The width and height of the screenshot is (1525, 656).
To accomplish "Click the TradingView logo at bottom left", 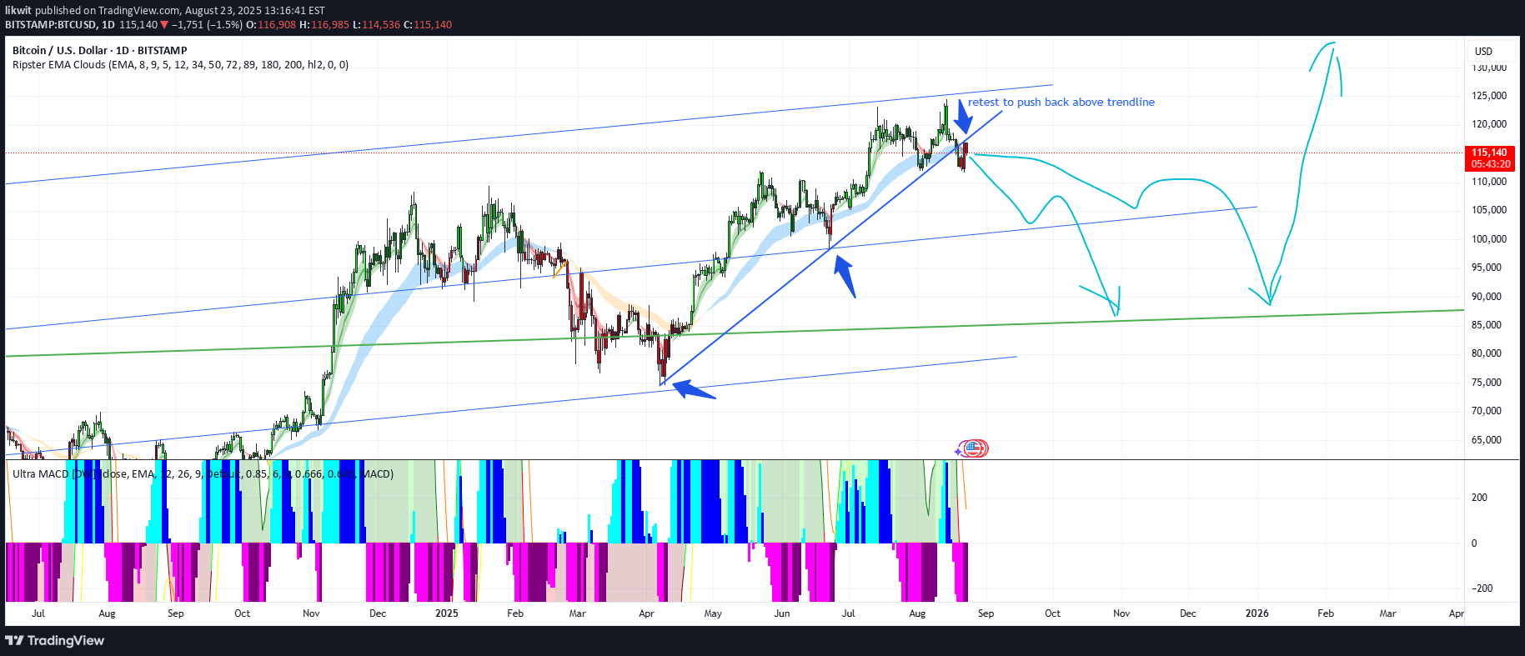I will pos(55,640).
